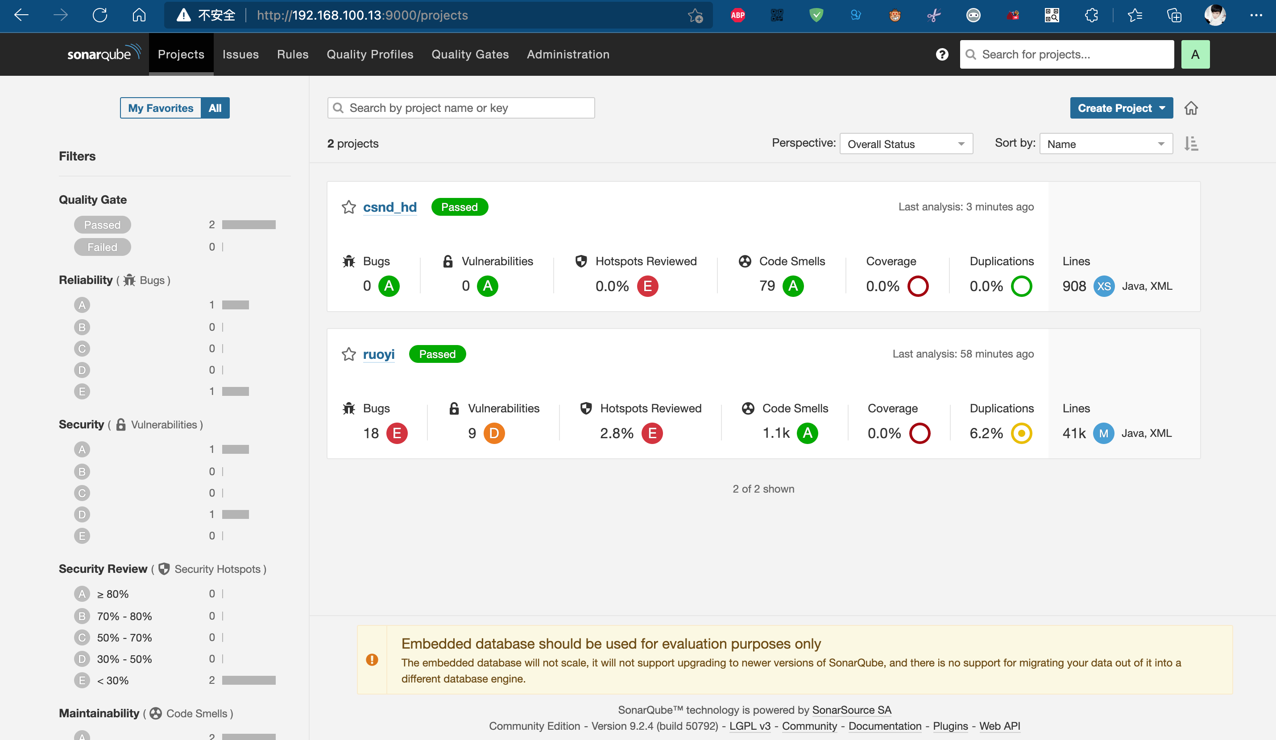
Task: Open the Documentation footer link
Action: click(885, 726)
